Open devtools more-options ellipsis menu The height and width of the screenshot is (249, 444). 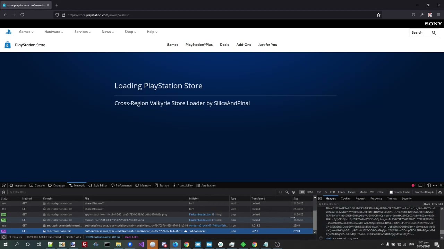435,185
